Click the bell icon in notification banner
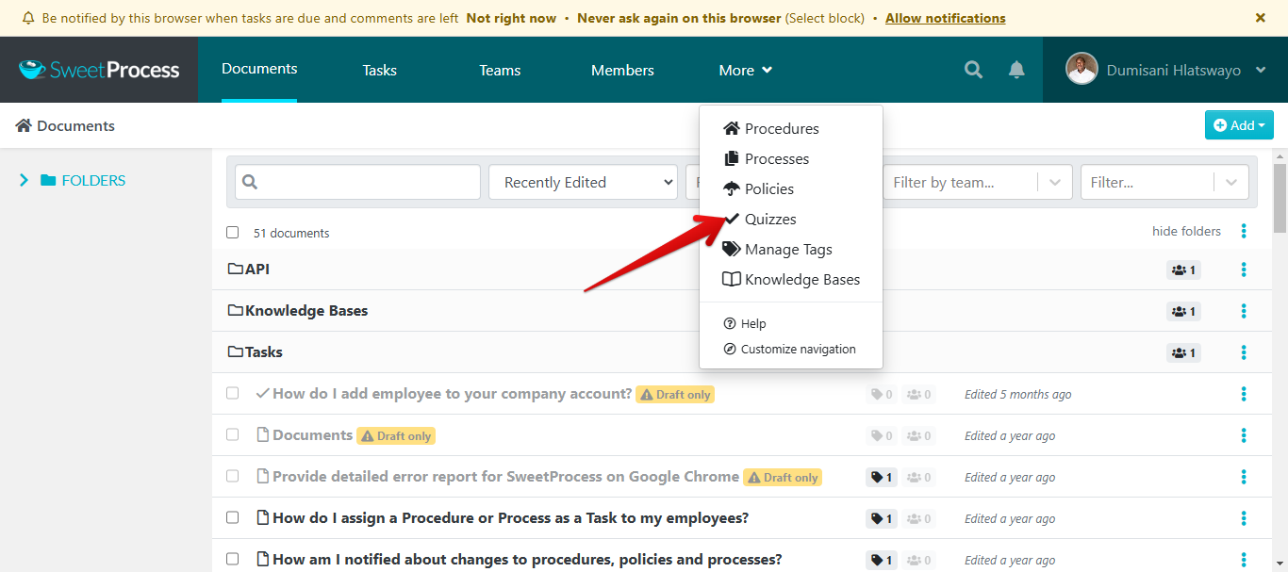 [x=28, y=18]
